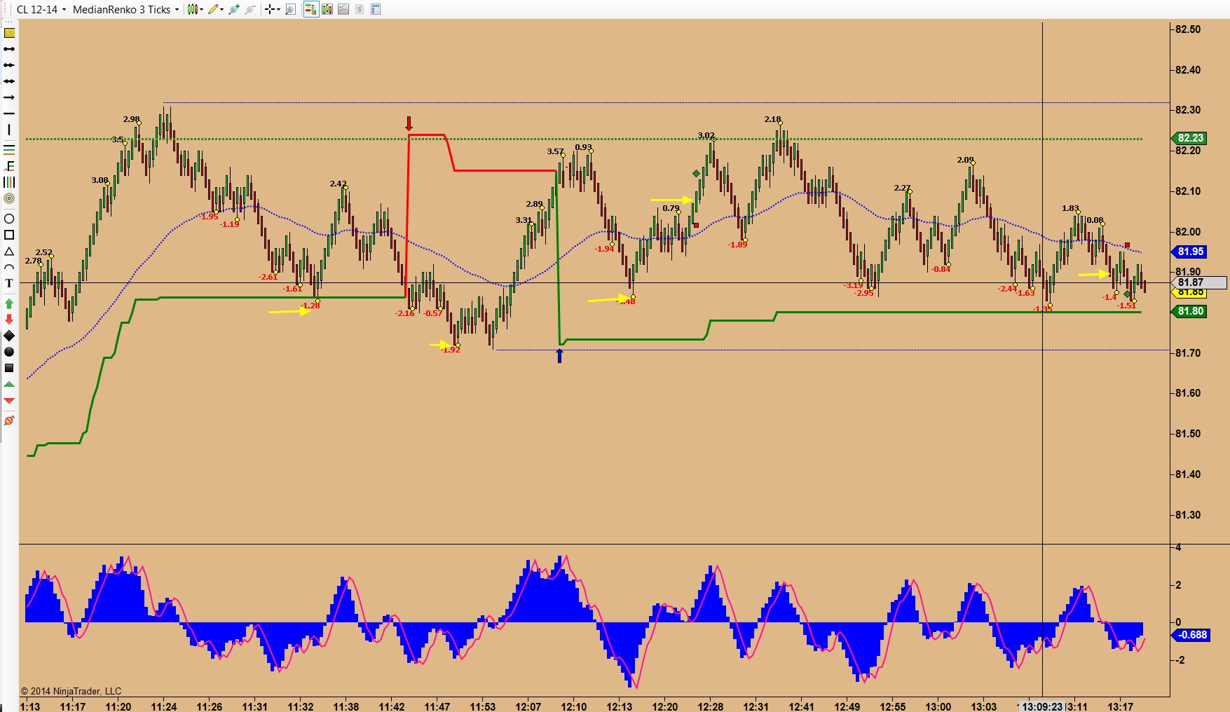Select the Ray drawing tool
This screenshot has width=1230, height=712.
click(9, 65)
